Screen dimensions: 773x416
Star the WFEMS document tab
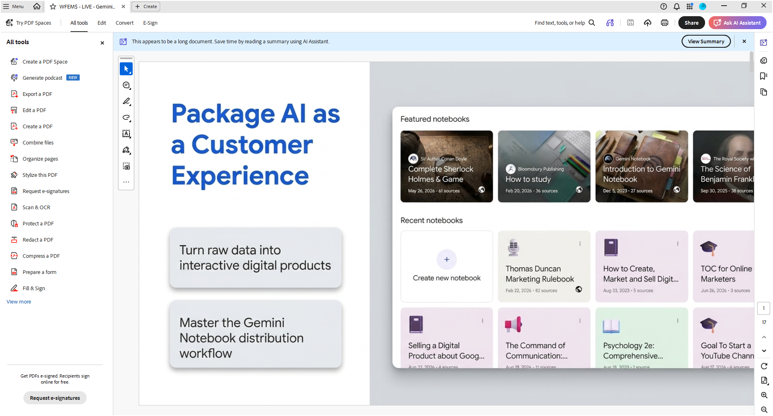[53, 6]
